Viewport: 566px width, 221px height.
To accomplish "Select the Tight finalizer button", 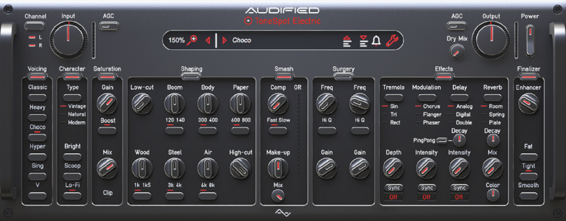I will pos(528,177).
